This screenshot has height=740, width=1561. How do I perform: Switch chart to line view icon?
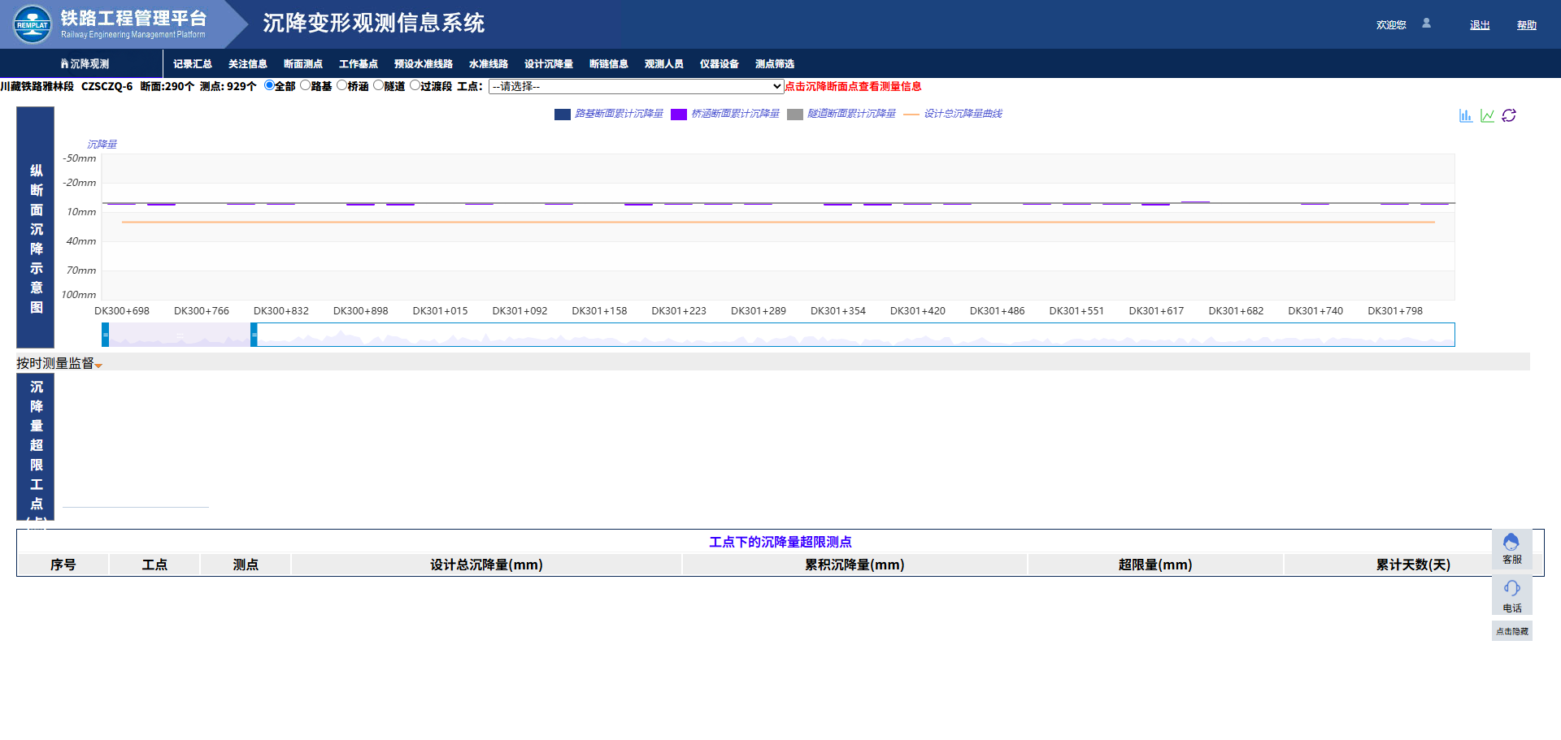point(1487,115)
